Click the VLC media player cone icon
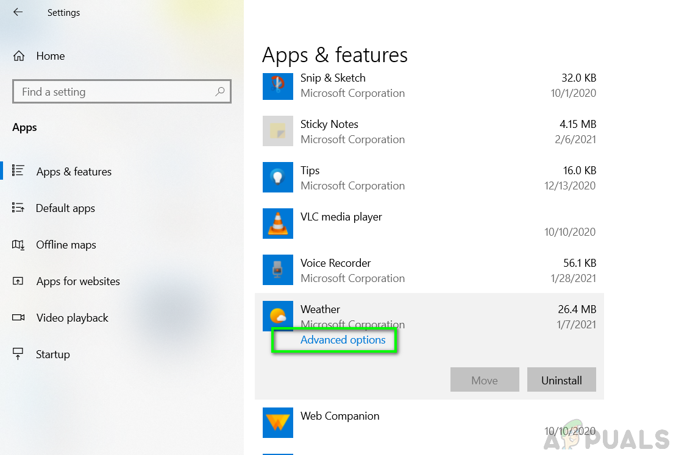Viewport: 676px width, 455px height. [x=277, y=224]
